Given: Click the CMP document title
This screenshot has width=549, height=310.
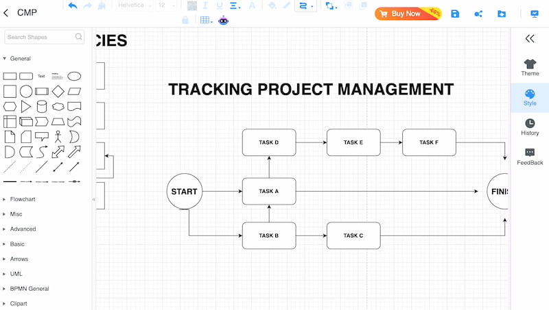Looking at the screenshot, I should pos(27,12).
